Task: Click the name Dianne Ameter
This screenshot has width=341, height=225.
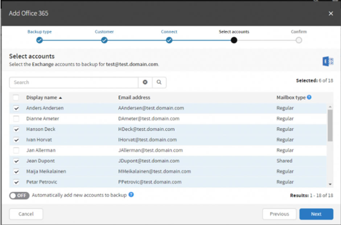Action: (x=43, y=119)
